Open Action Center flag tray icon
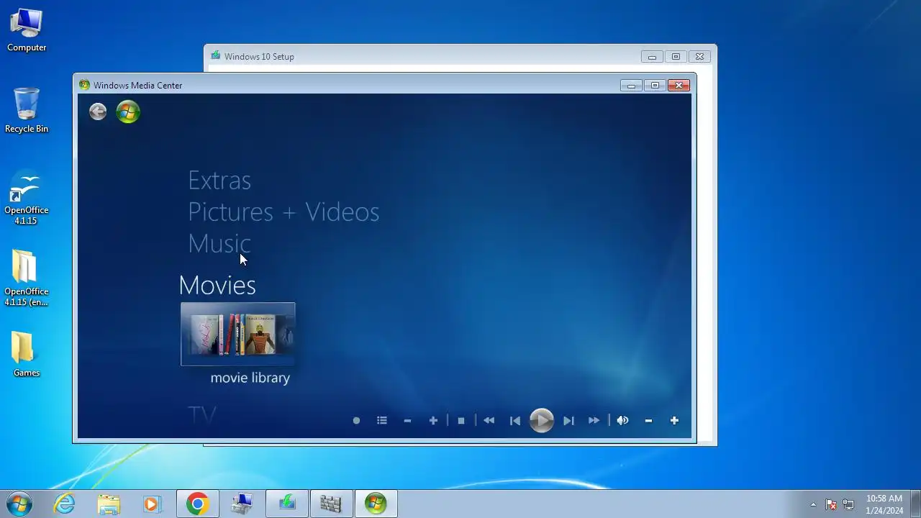 pos(831,504)
